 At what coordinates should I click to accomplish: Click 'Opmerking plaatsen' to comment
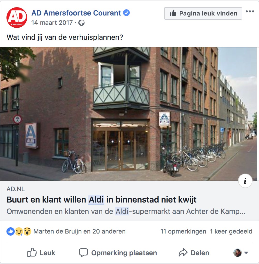(118, 253)
